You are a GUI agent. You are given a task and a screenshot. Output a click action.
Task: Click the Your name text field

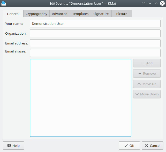[x=95, y=24]
